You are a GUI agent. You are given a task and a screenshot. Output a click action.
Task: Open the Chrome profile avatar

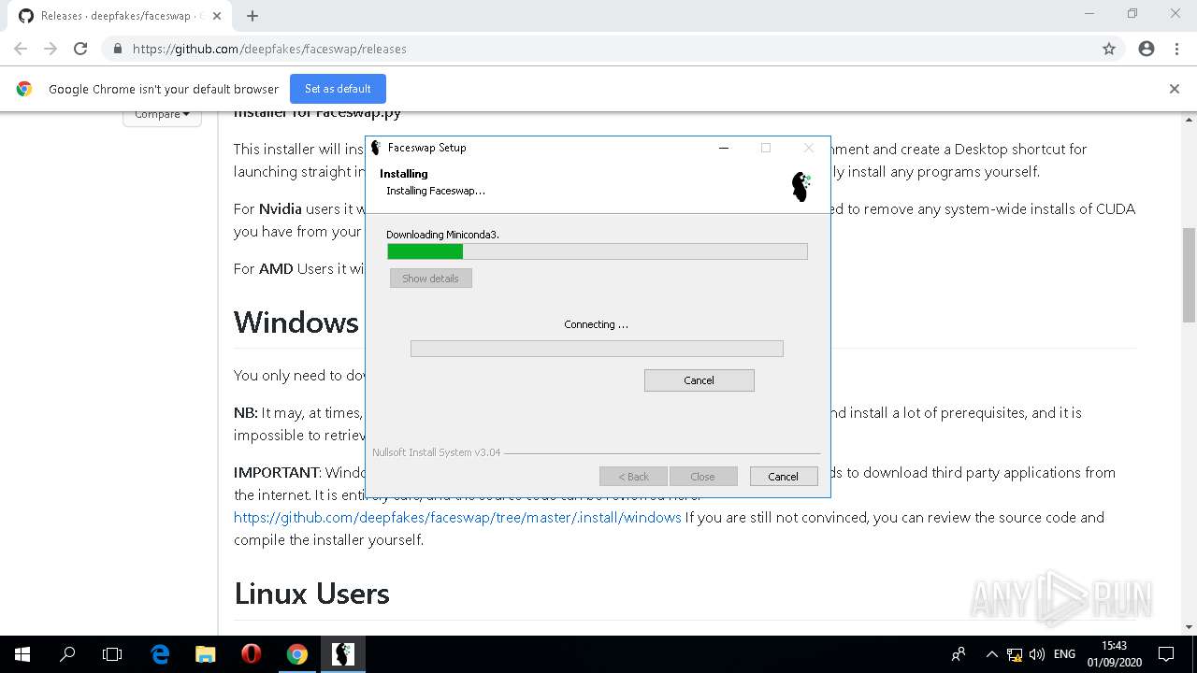click(1147, 49)
